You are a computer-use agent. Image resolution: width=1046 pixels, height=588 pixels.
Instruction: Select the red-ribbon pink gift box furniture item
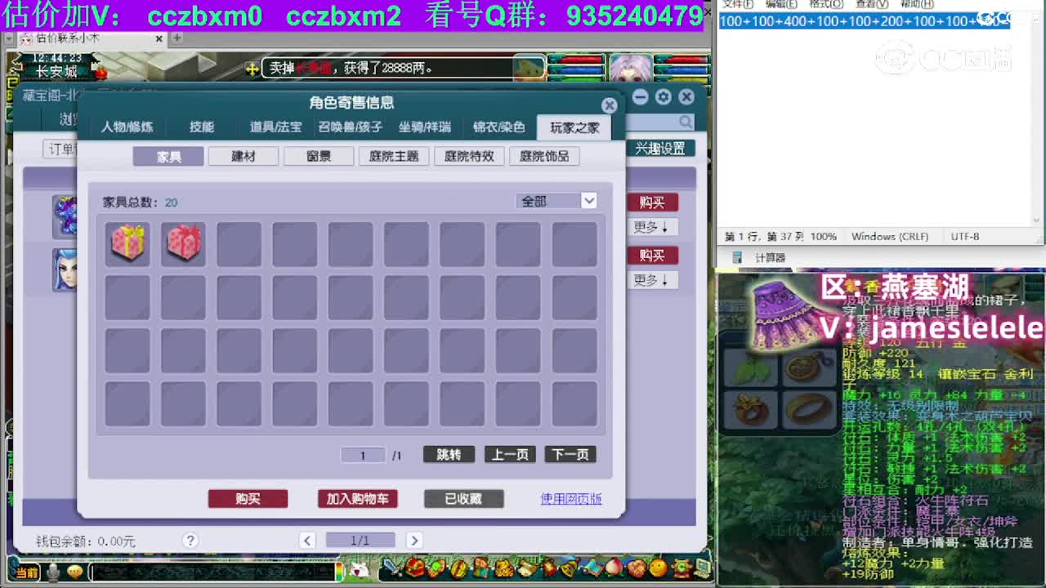(x=183, y=243)
